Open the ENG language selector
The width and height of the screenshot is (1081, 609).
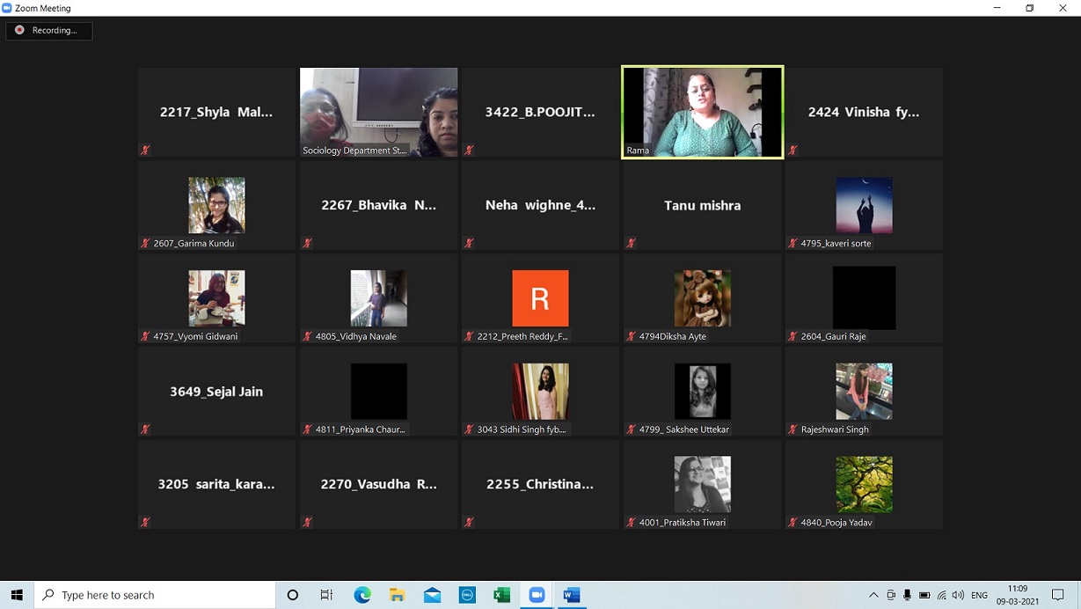[979, 595]
